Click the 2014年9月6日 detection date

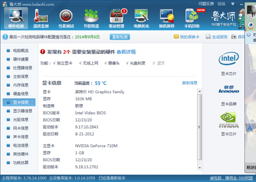87,37
